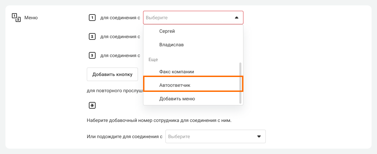Select Сергей from the dropdown list
This screenshot has width=377, height=154.
tap(167, 31)
